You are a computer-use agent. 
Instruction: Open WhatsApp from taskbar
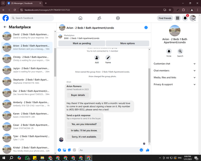point(27,158)
